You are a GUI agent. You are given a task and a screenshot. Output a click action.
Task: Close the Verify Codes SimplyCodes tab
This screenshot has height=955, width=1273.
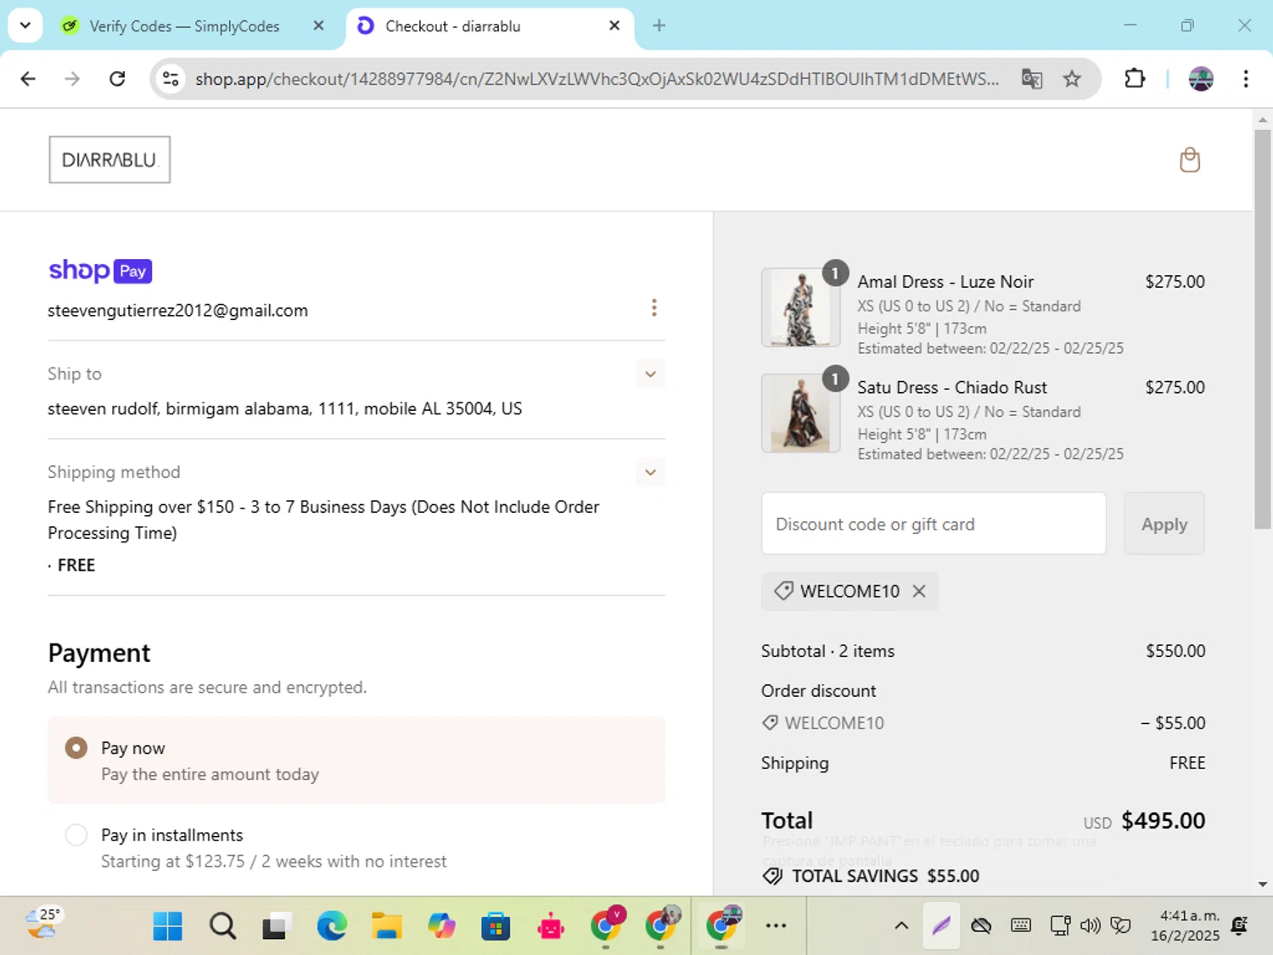pos(318,25)
